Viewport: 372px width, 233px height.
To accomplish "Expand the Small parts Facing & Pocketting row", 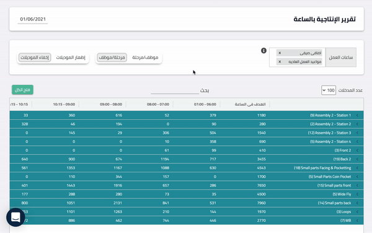I will (357, 168).
